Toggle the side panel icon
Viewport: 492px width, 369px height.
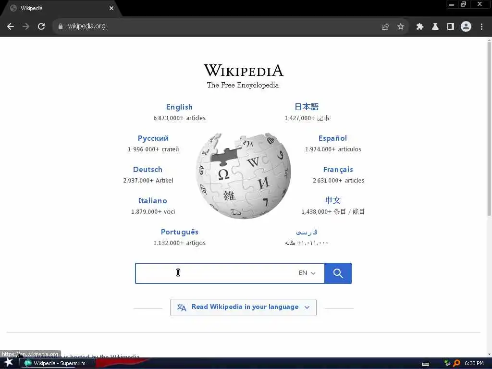pos(451,27)
